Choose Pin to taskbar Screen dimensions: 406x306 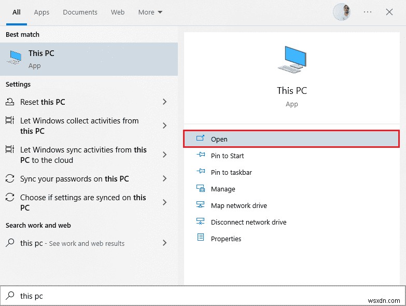pos(291,172)
